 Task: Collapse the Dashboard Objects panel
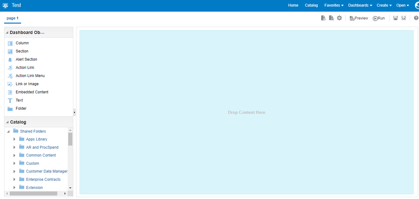click(x=7, y=32)
